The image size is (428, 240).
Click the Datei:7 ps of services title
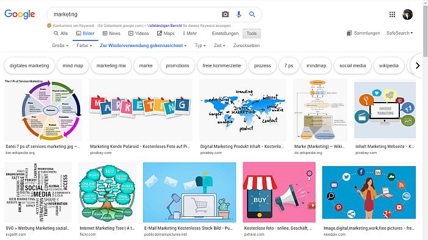coord(43,147)
